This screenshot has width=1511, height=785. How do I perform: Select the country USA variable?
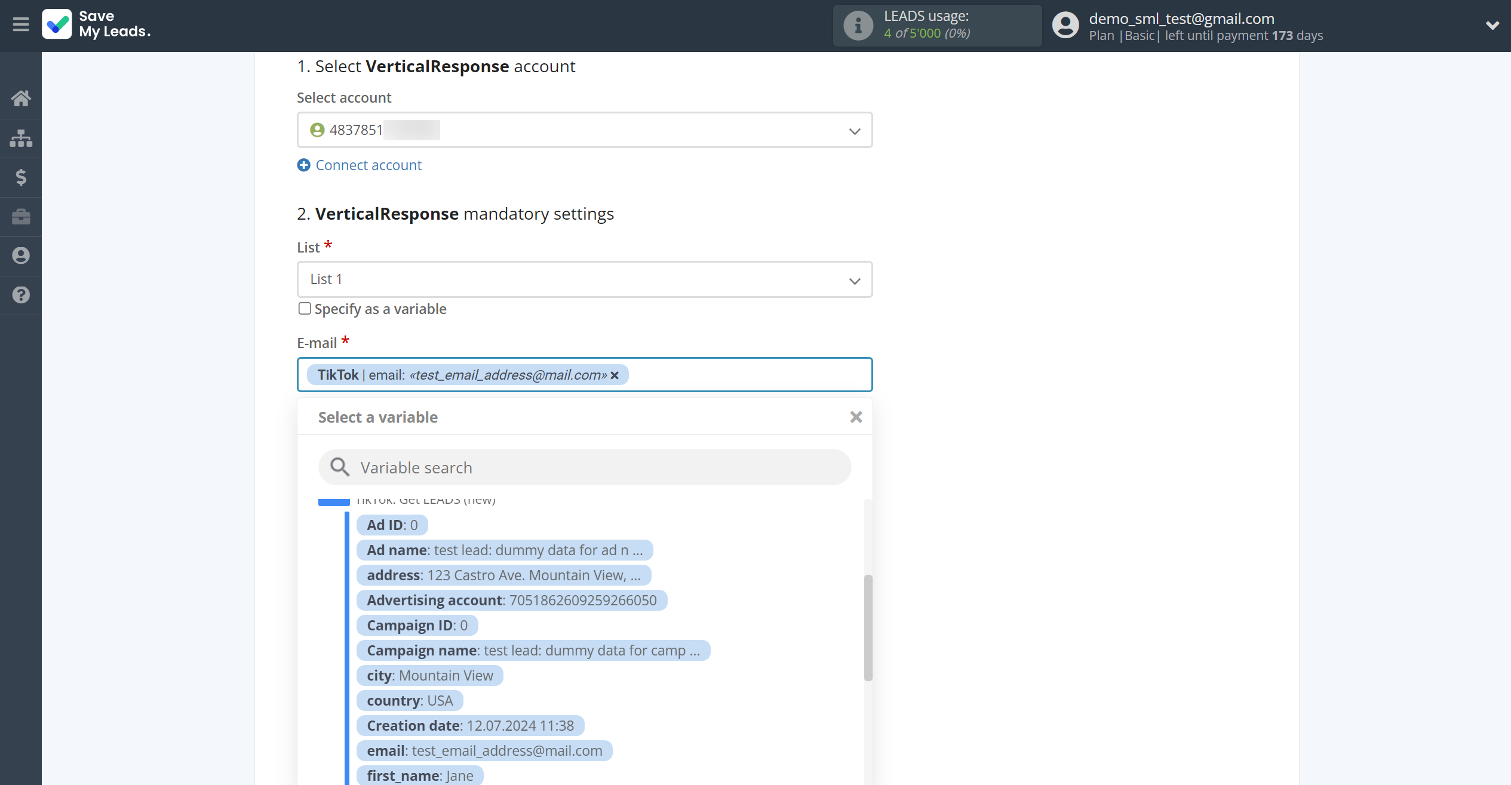[x=410, y=701]
